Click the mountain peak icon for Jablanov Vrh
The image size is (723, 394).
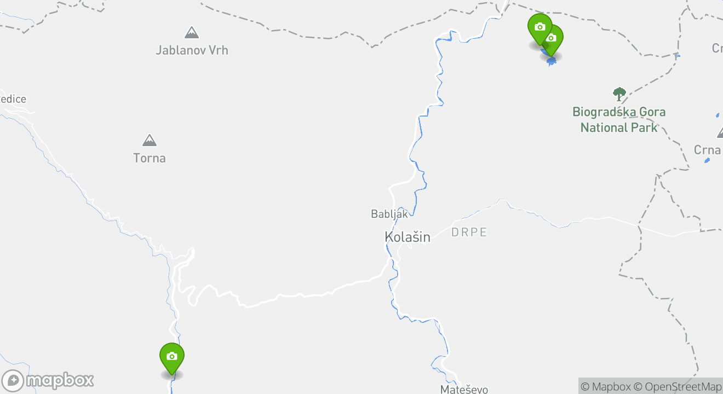coord(192,33)
